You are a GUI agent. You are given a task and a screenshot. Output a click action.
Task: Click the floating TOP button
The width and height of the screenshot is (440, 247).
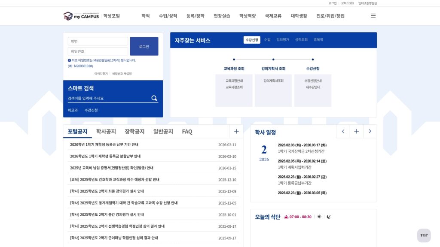point(424,235)
